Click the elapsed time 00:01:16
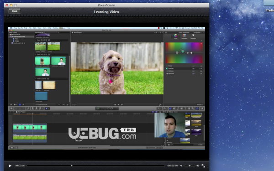Viewport: 274px width, 171px height. (20, 166)
